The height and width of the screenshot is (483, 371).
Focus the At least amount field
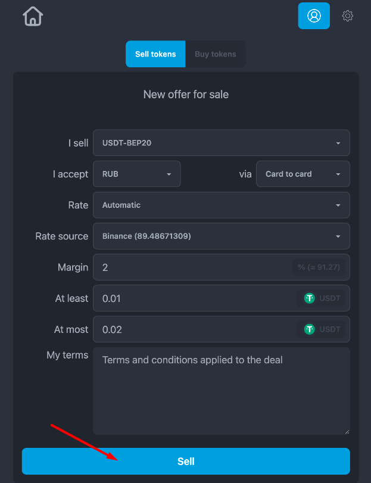pyautogui.click(x=194, y=298)
